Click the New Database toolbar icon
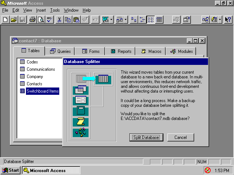 (x=5, y=20)
